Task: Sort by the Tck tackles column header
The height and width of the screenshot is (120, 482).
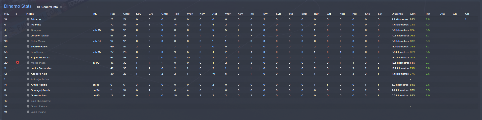Action: pos(176,14)
